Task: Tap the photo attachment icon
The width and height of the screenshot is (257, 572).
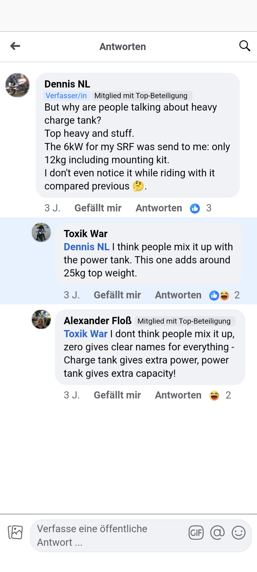Action: tap(15, 532)
